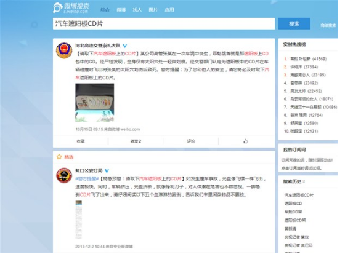Open 评论 on the first post

click(191, 141)
